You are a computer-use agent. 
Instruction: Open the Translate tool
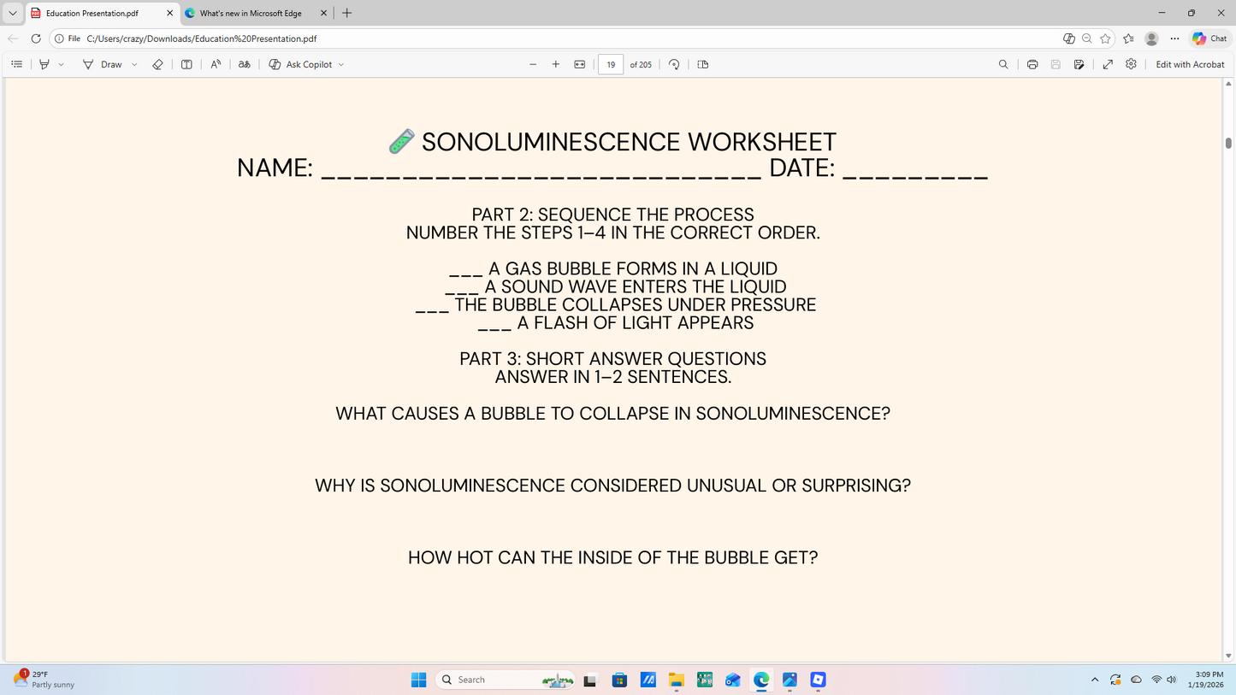pyautogui.click(x=245, y=64)
